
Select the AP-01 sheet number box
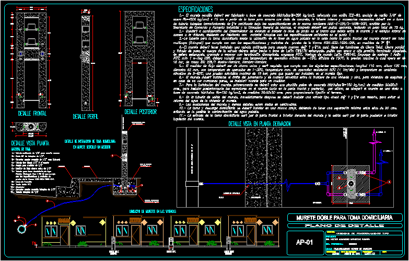303,242
